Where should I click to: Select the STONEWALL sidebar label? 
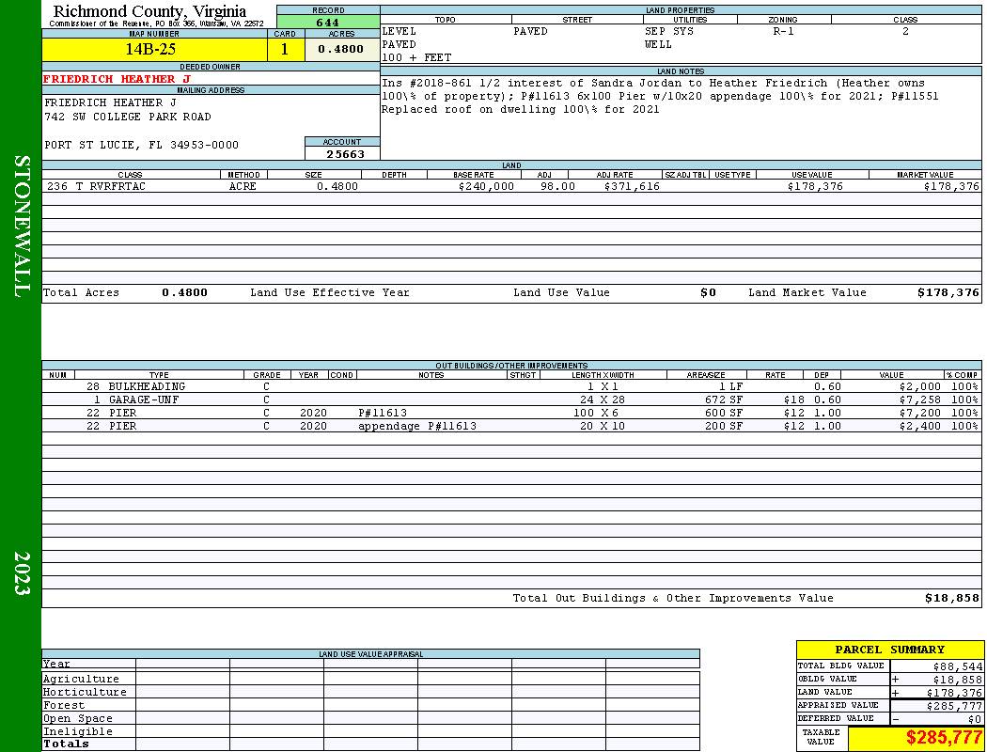(22, 227)
